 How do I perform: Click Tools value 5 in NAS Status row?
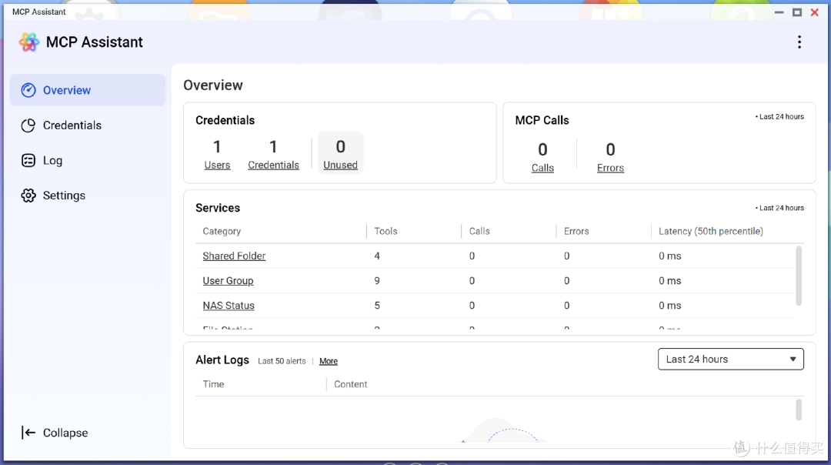point(377,306)
